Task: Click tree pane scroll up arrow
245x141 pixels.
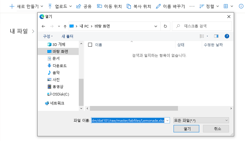Action: (81, 44)
